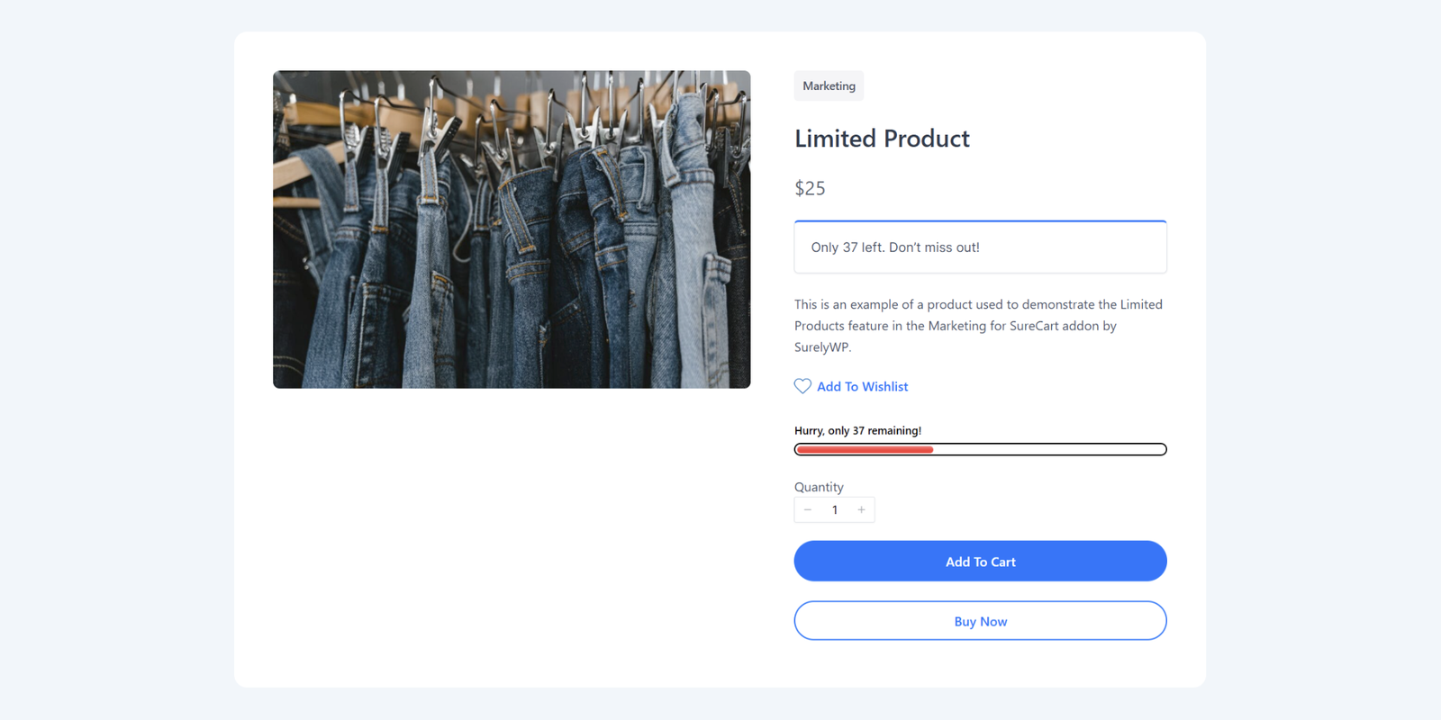The image size is (1441, 720).
Task: Select the Limited Product title
Action: pos(882,139)
